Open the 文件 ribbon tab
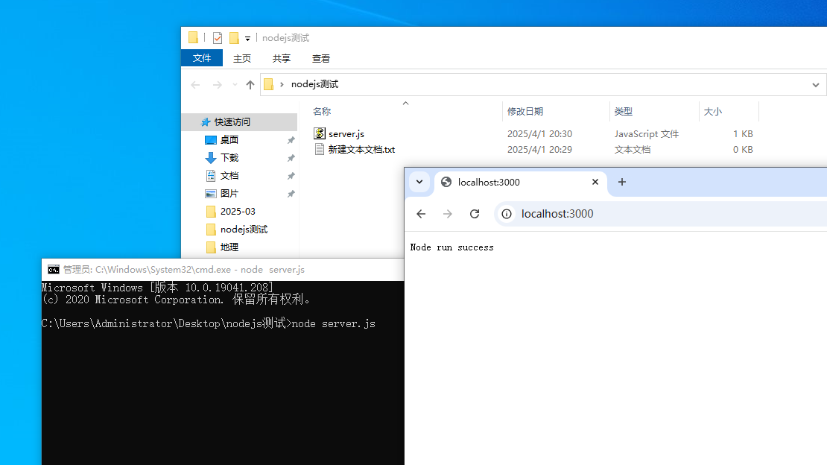The image size is (827, 465). coord(202,58)
